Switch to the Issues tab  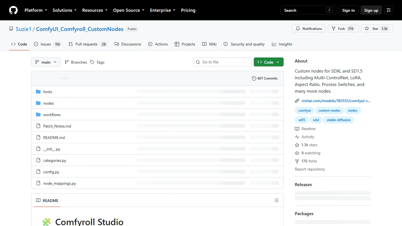(47, 44)
